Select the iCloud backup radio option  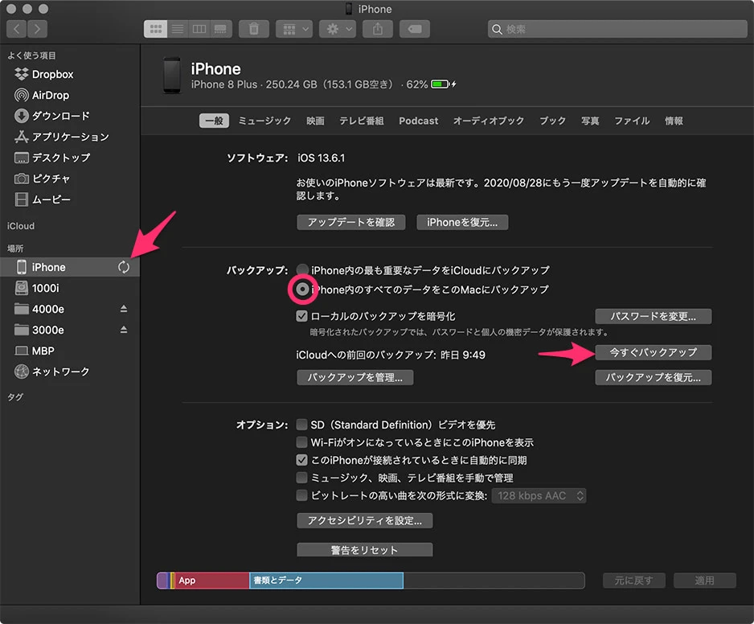tap(302, 270)
